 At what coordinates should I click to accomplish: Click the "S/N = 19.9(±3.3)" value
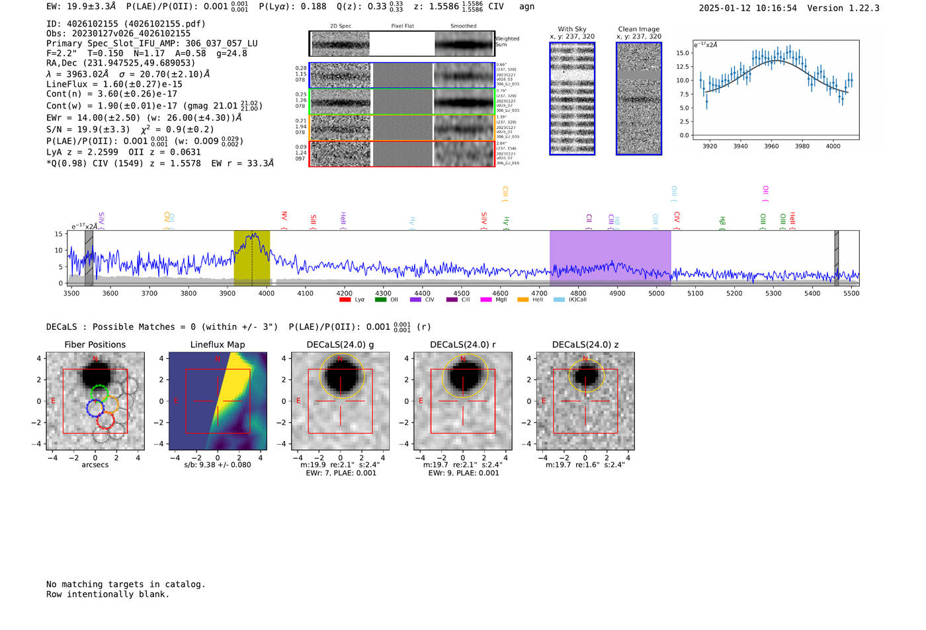88,130
